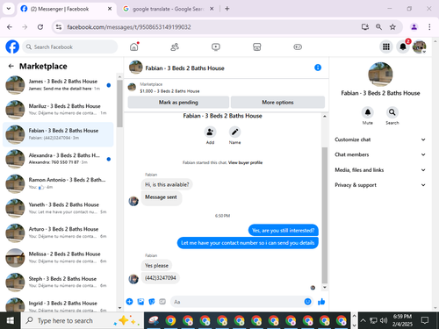Expand Privacy & support section
Screen dimensions: 439x329
380,185
